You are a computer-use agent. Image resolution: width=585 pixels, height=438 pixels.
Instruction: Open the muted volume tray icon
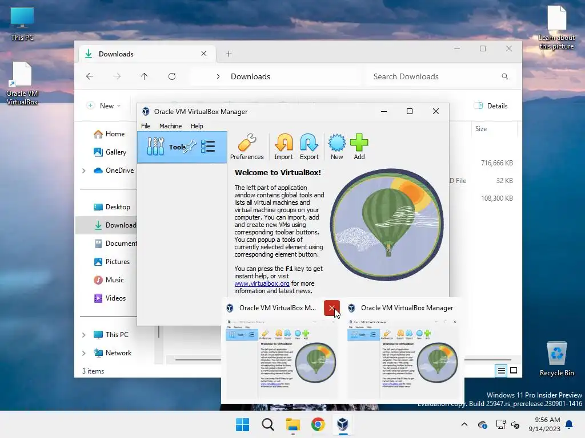[516, 424]
